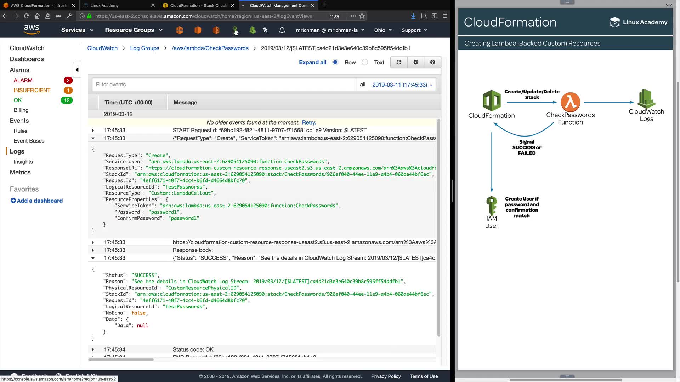Collapse the CloudWatch side navigation arrow
This screenshot has height=382, width=680.
point(77,70)
